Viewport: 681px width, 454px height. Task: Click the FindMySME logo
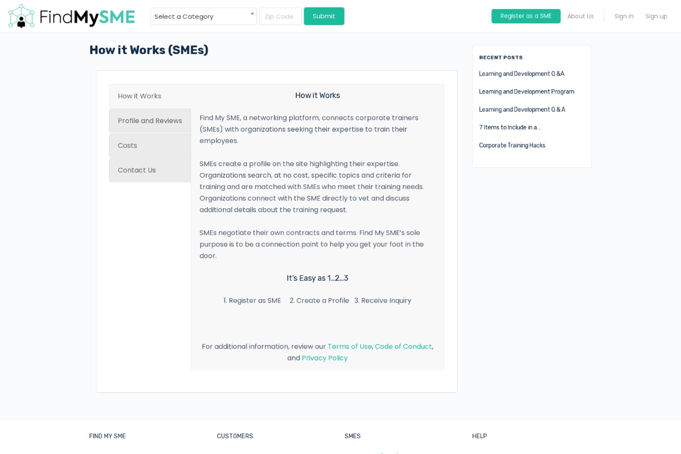click(x=72, y=16)
